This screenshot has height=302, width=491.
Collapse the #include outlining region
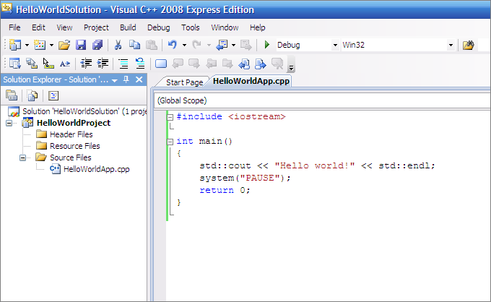pyautogui.click(x=170, y=116)
